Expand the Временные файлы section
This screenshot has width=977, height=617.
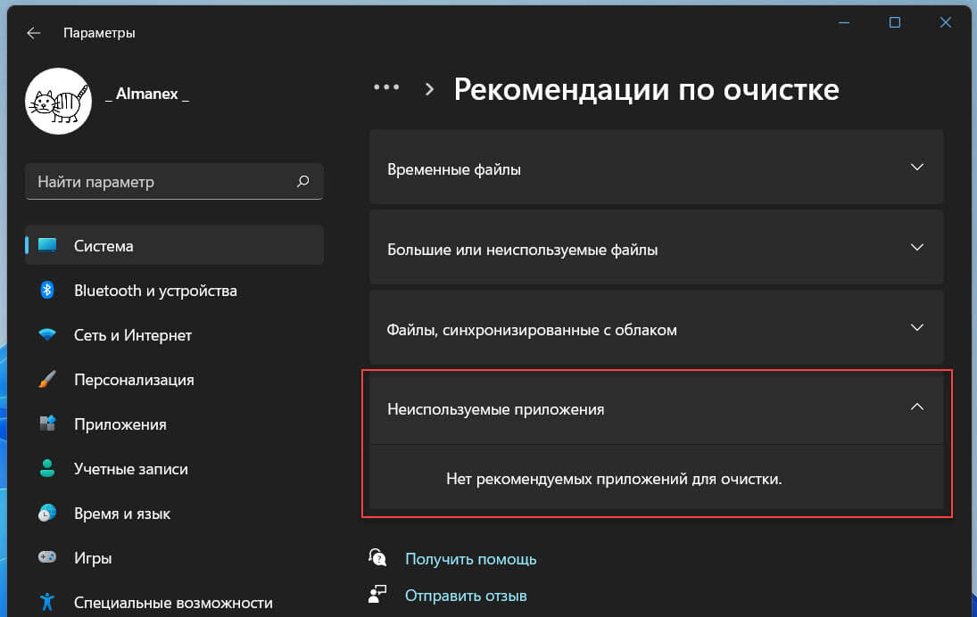pos(656,168)
